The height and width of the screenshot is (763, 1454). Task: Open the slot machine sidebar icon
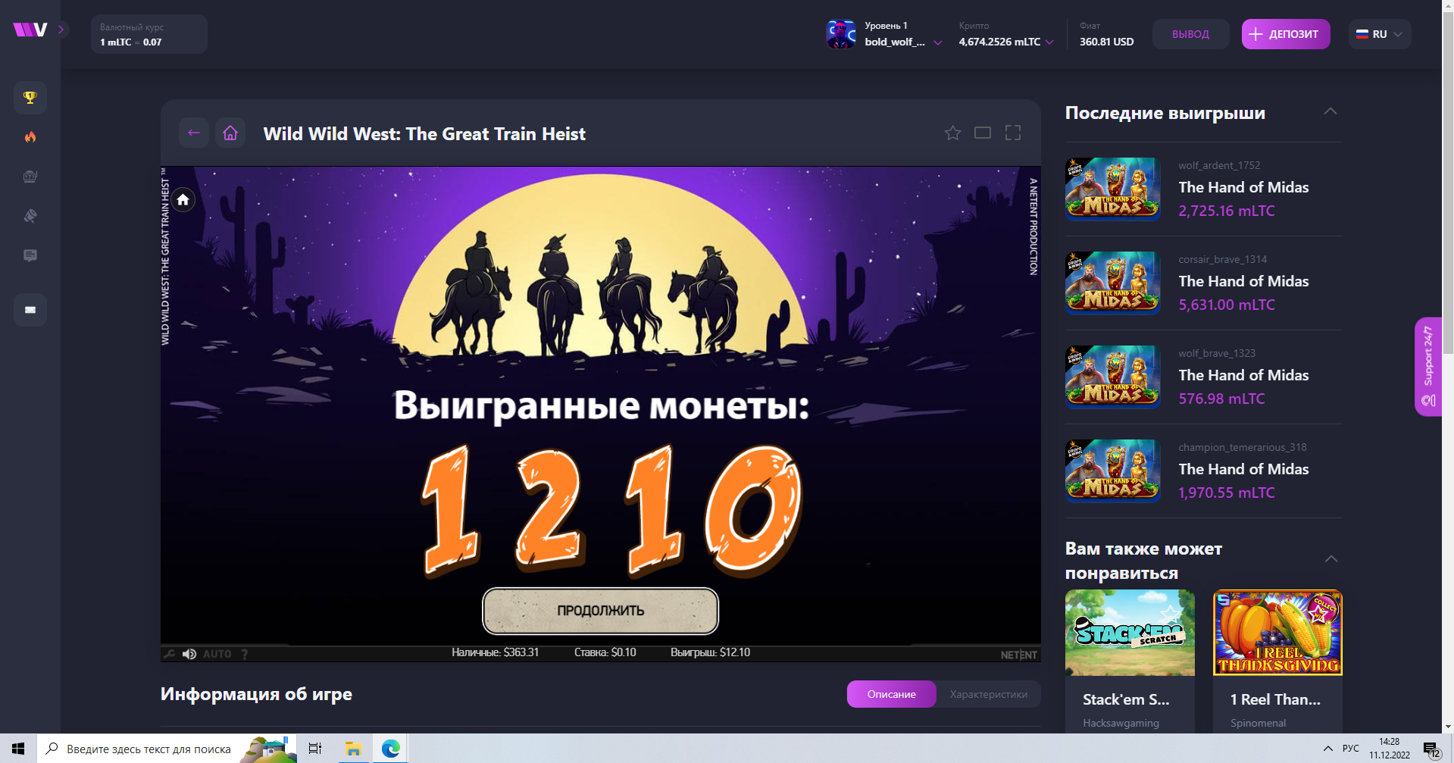tap(30, 177)
